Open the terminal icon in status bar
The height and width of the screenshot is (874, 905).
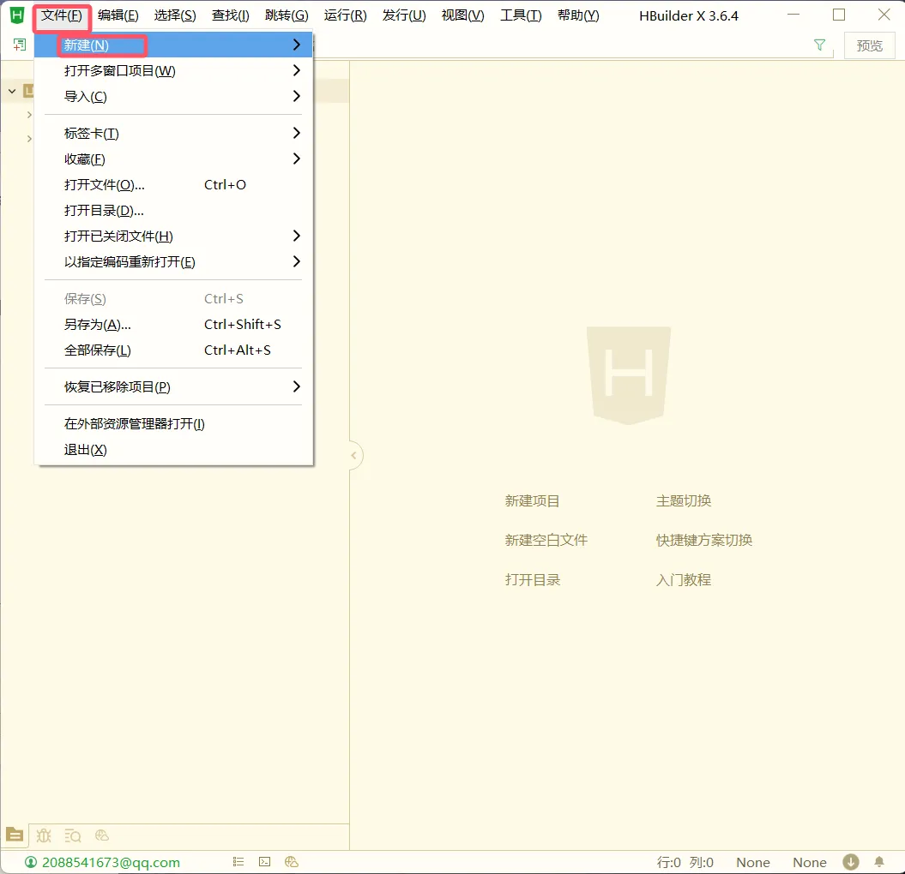[264, 862]
